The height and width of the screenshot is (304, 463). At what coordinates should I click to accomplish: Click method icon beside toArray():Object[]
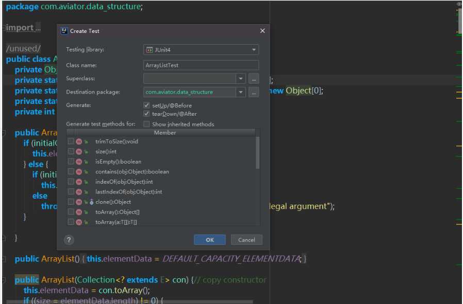[x=79, y=212]
